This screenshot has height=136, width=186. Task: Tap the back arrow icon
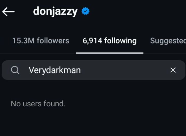[x=8, y=12]
